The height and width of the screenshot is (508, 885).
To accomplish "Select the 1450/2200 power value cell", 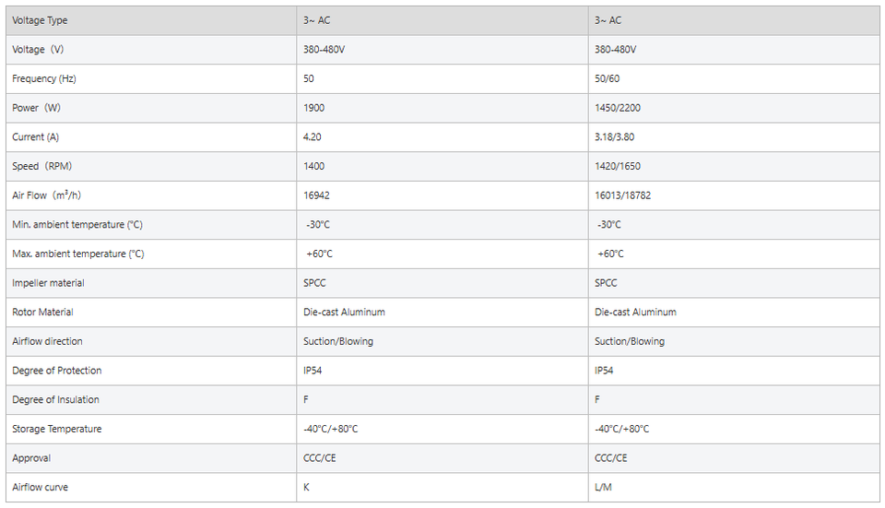I will pyautogui.click(x=617, y=108).
